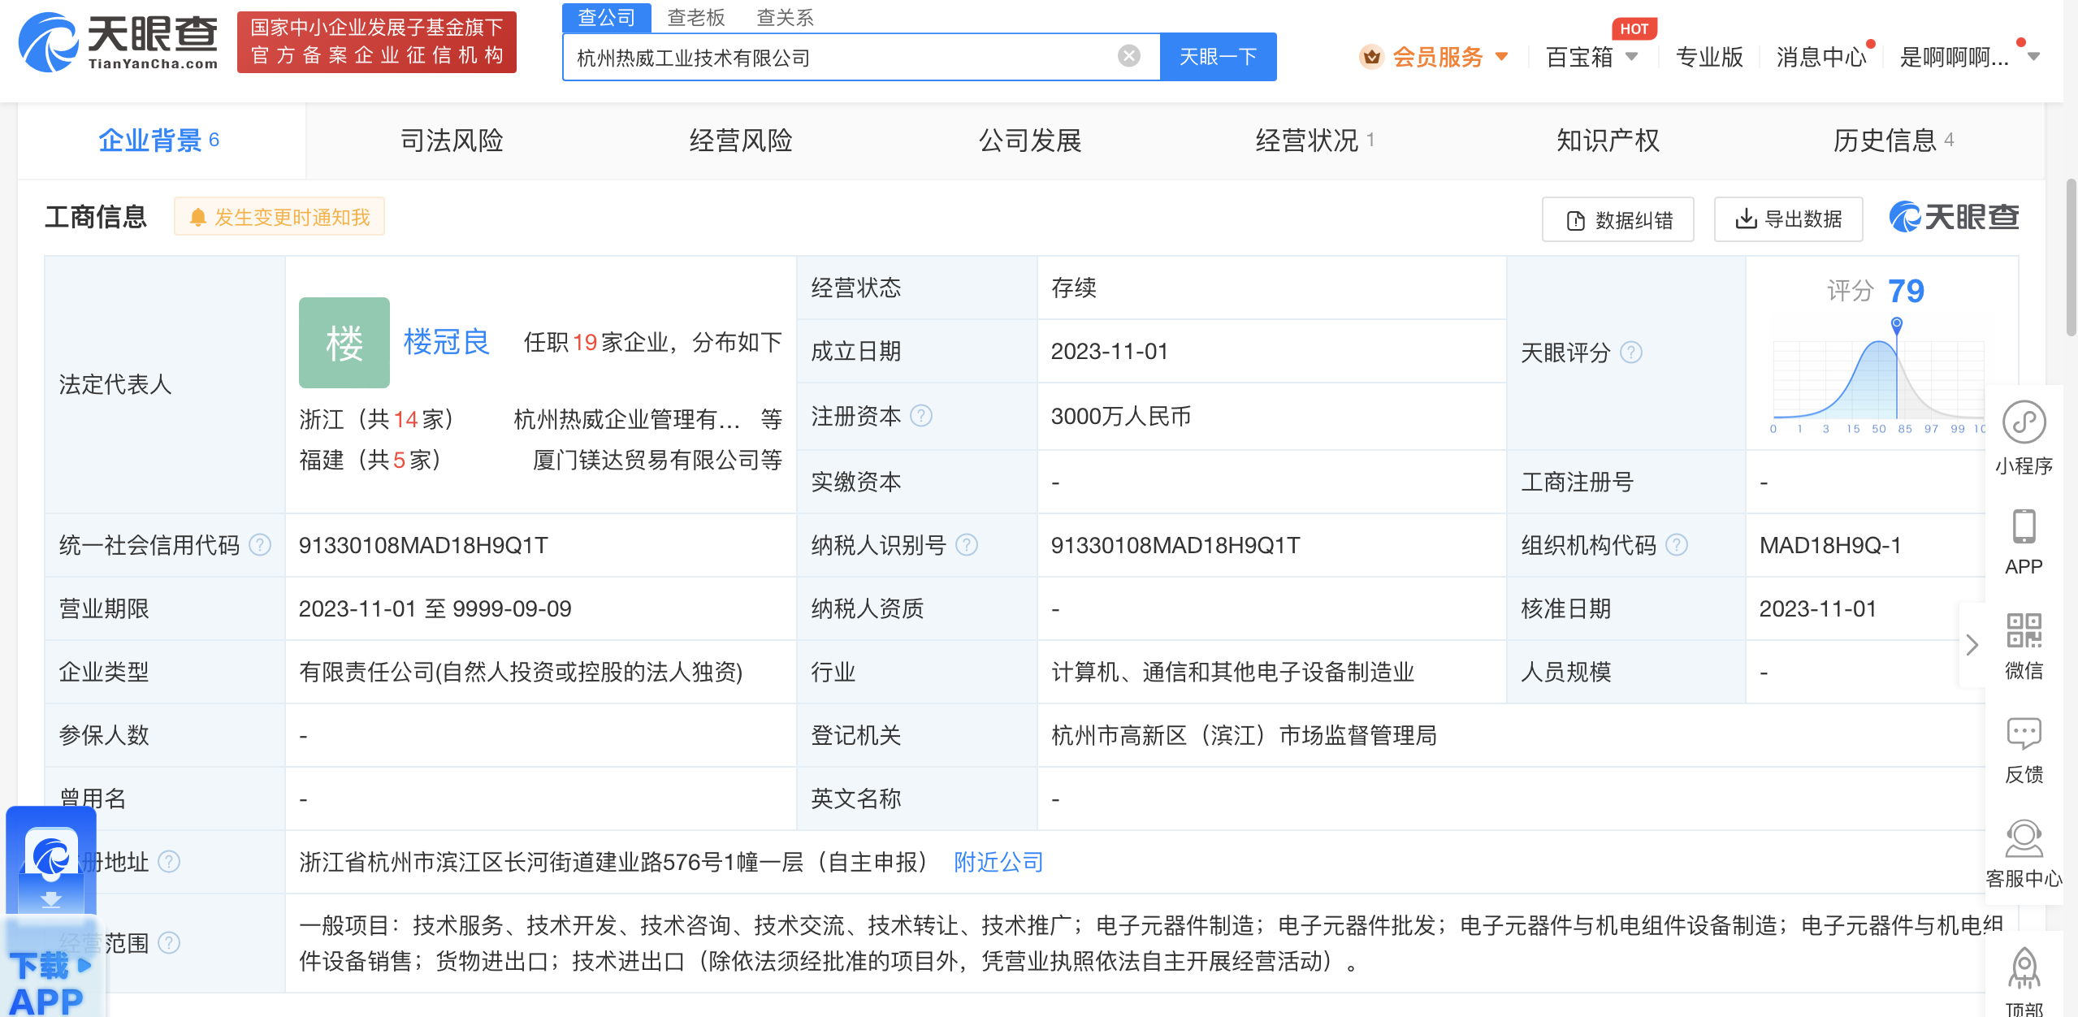Viewport: 2078px width, 1017px height.
Task: Open the 附近公司 link
Action: [998, 862]
